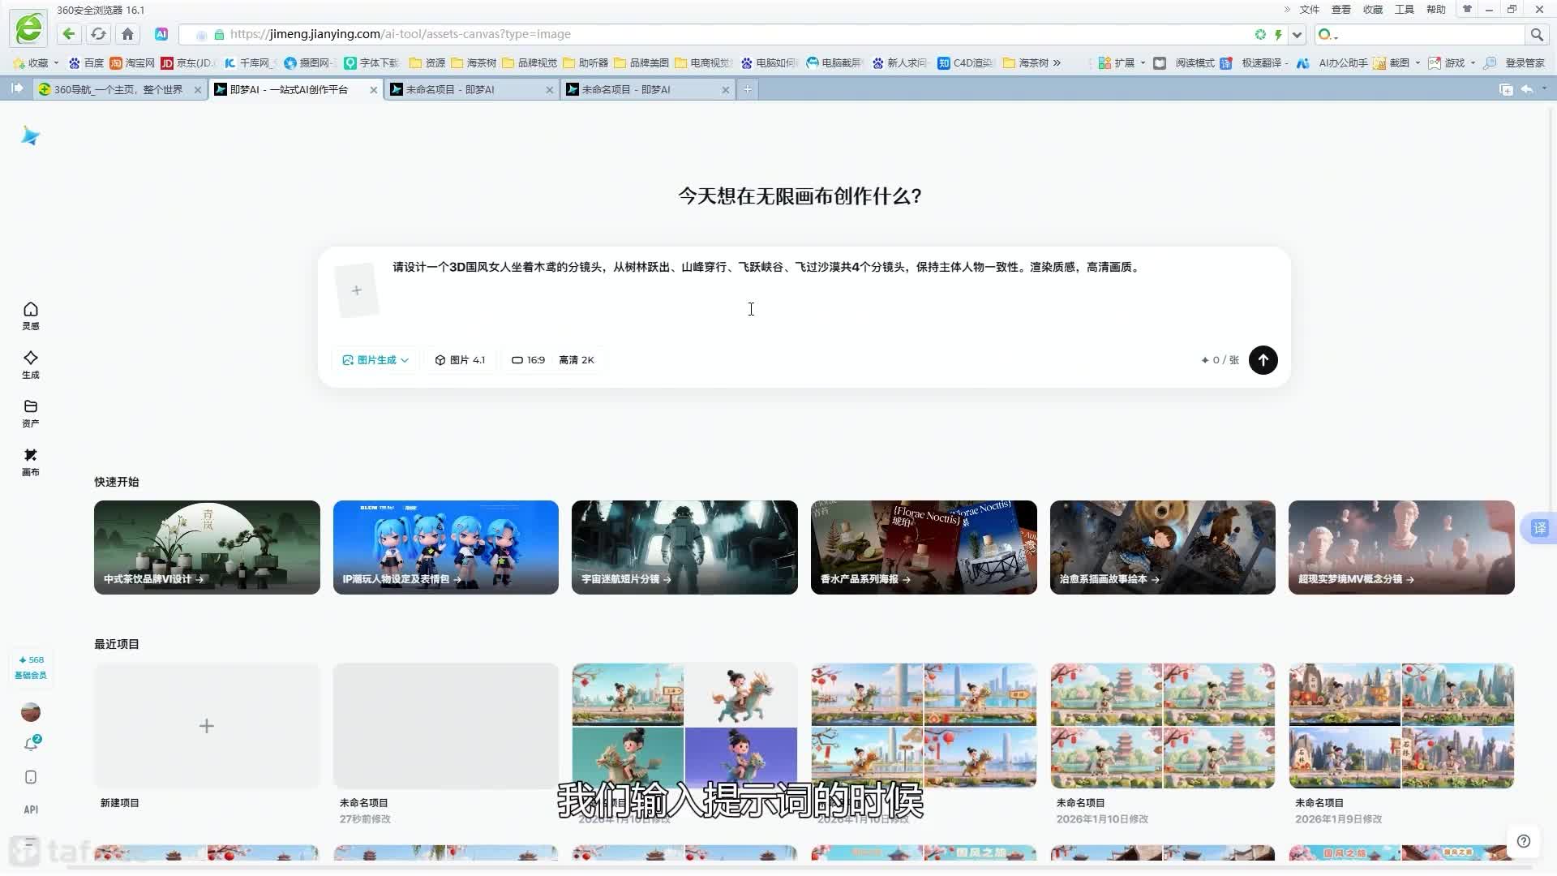Open the 助听器 bookmark folder
The height and width of the screenshot is (876, 1557).
585,62
